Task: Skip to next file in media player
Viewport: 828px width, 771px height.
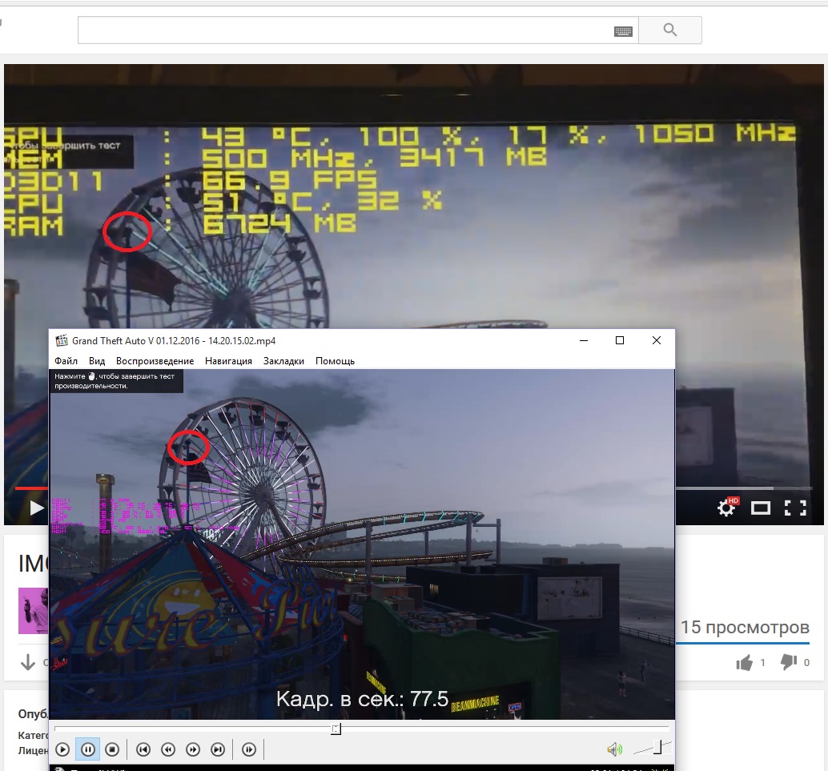Action: click(x=218, y=749)
